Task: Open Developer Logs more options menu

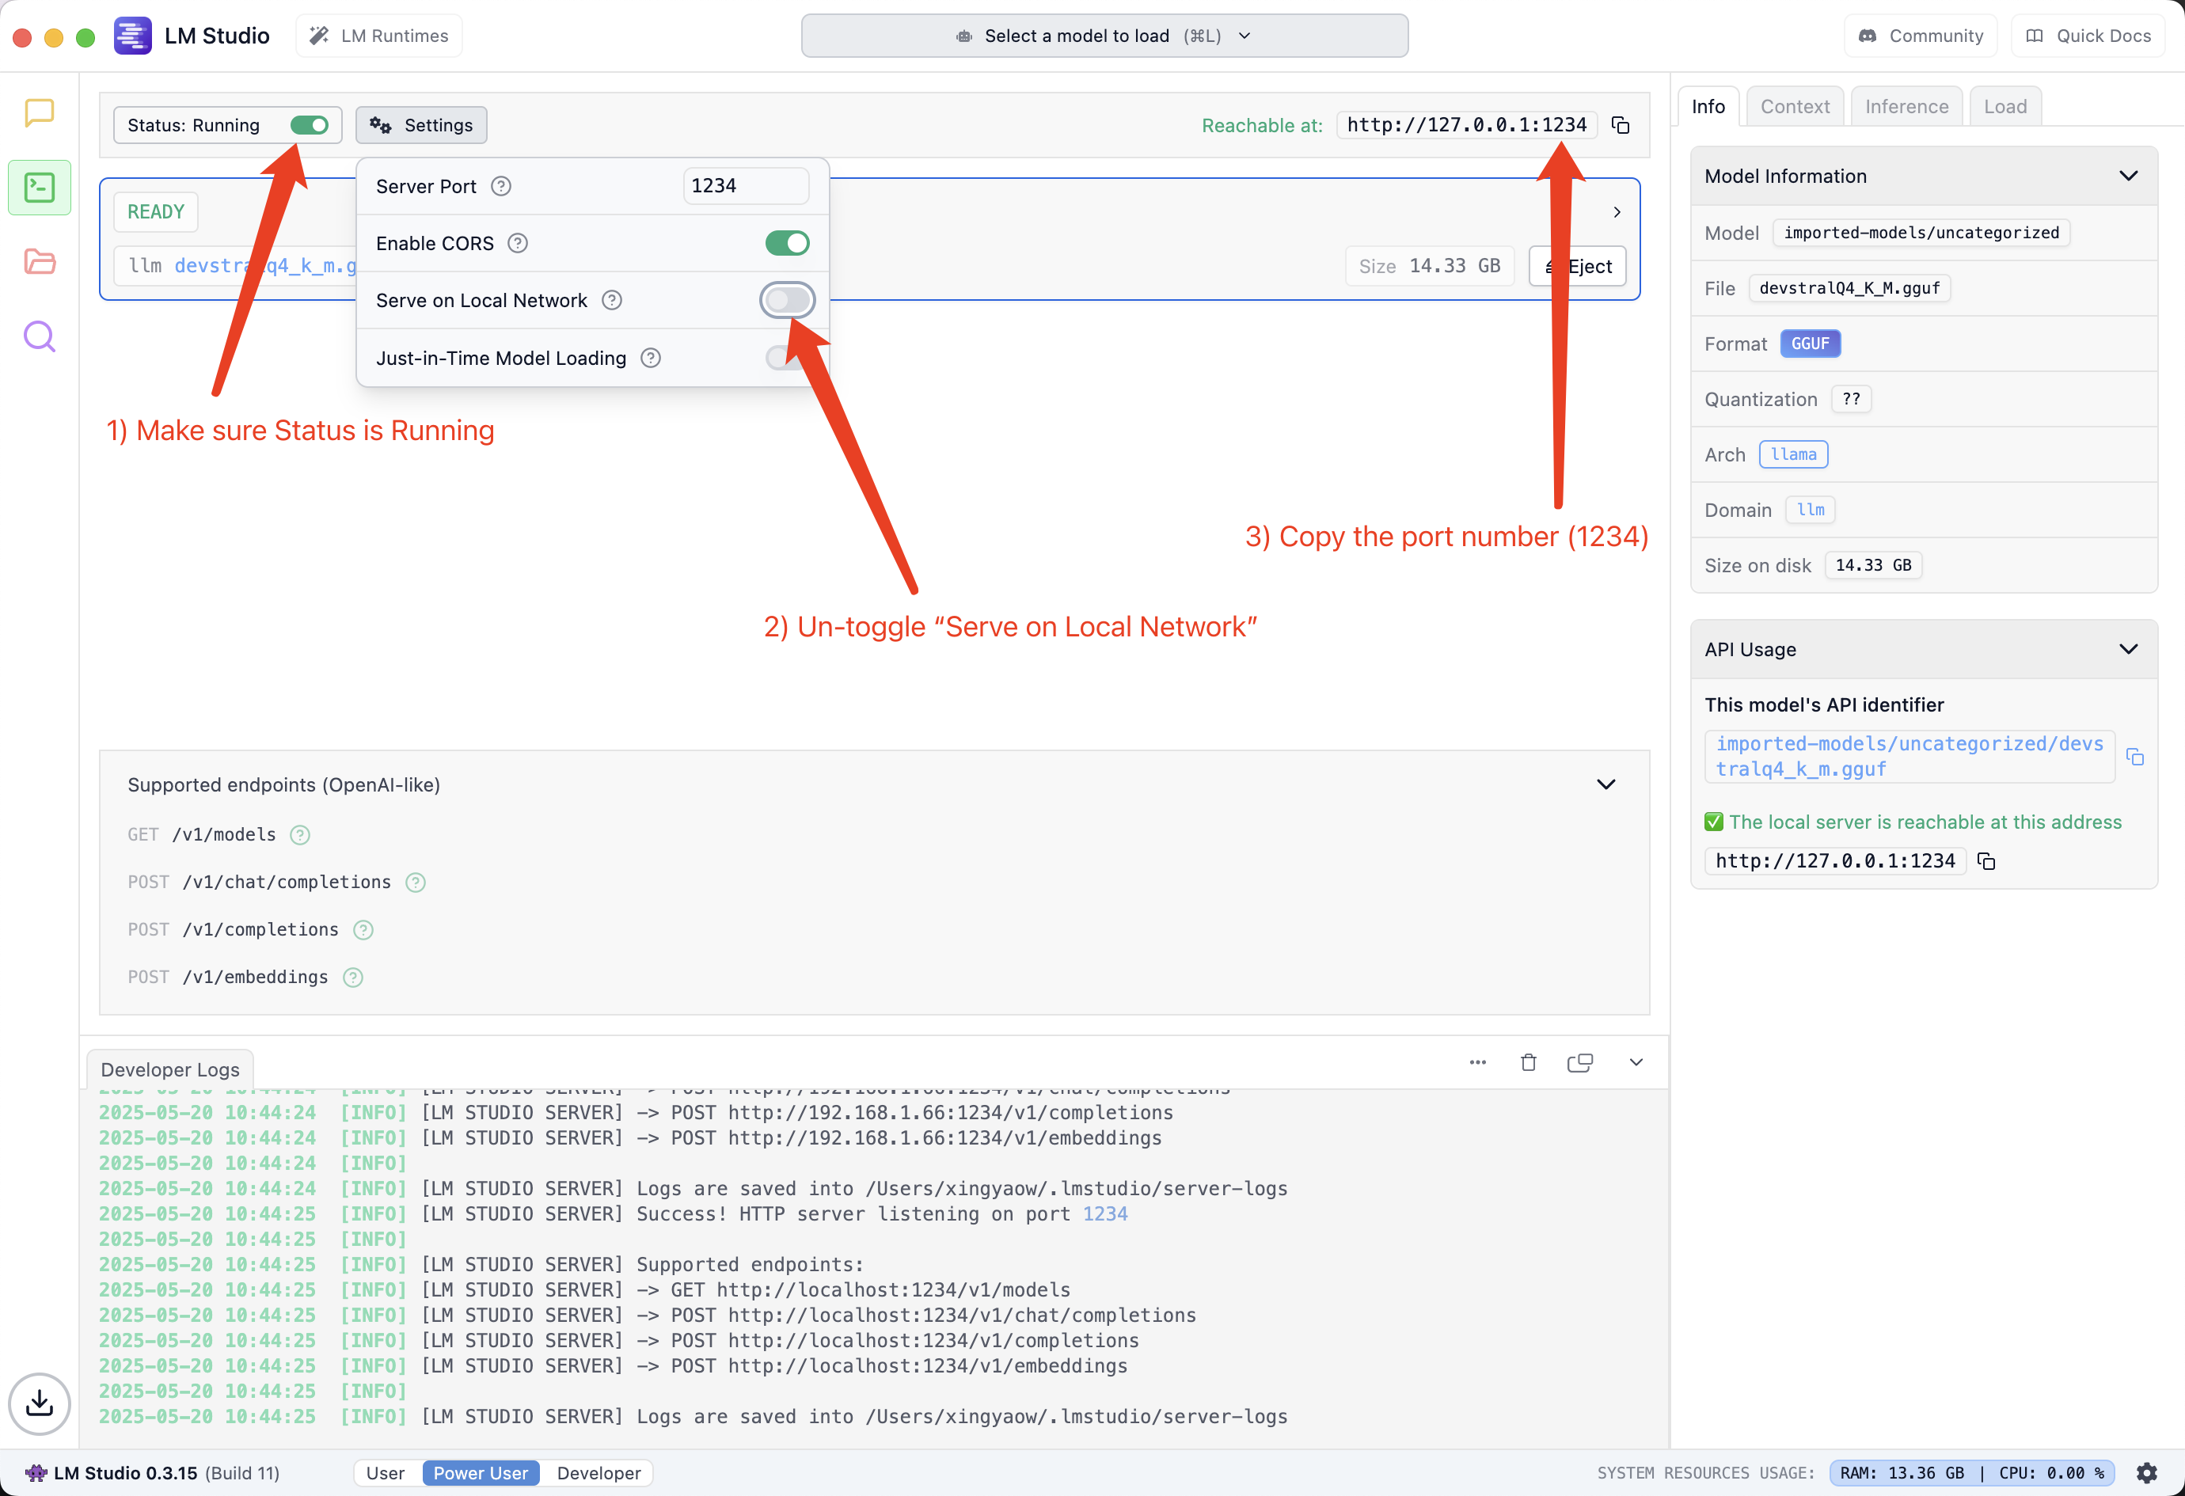Action: pos(1478,1062)
